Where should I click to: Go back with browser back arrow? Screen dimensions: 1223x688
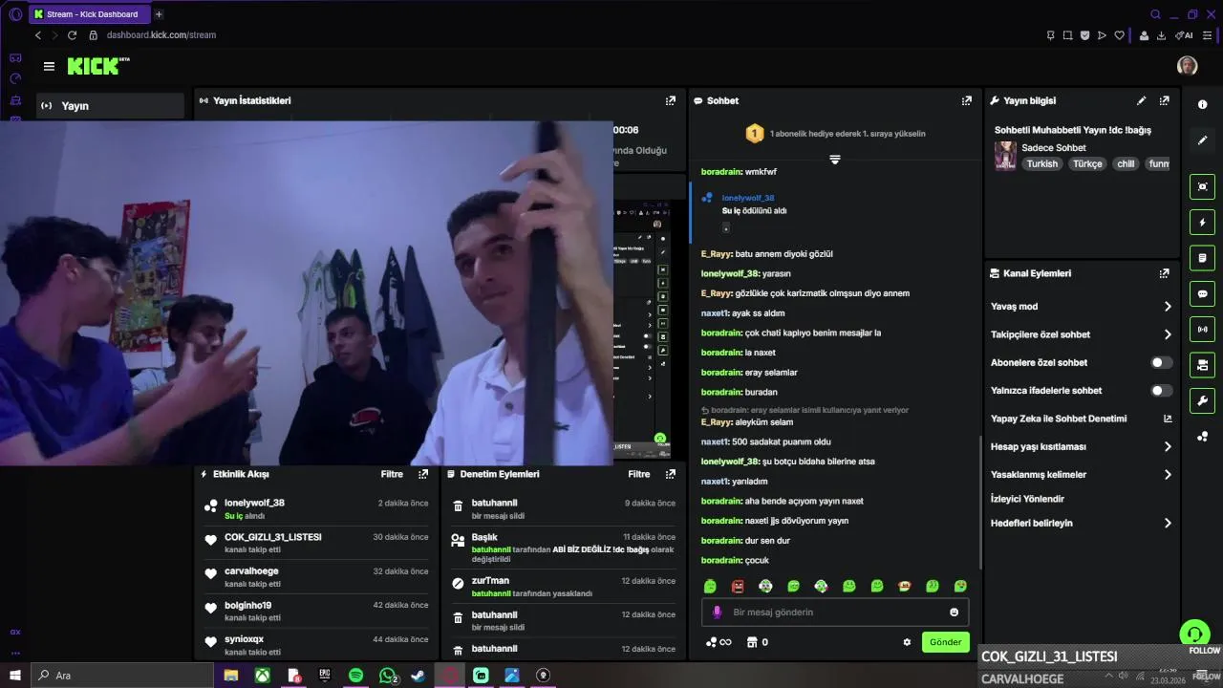37,35
